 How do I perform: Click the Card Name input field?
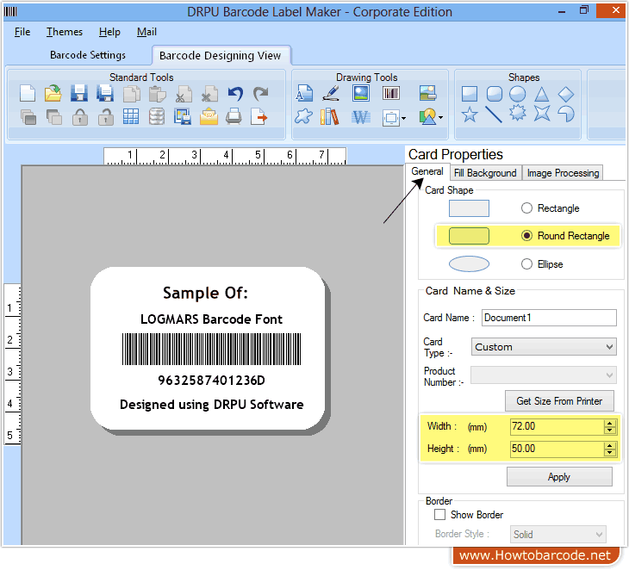coord(548,318)
